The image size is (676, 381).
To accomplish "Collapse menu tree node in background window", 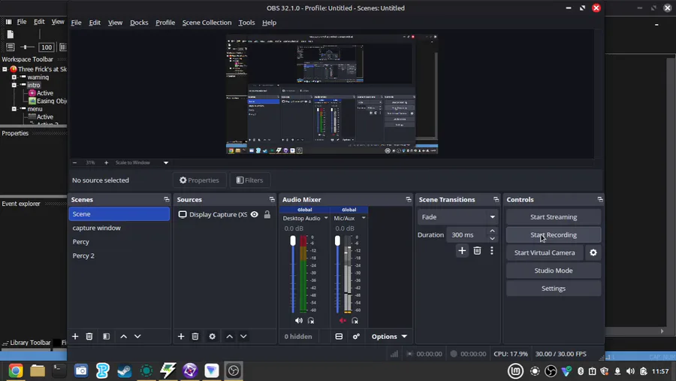I will pyautogui.click(x=14, y=109).
